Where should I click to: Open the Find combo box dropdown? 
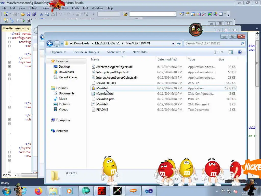[175, 14]
